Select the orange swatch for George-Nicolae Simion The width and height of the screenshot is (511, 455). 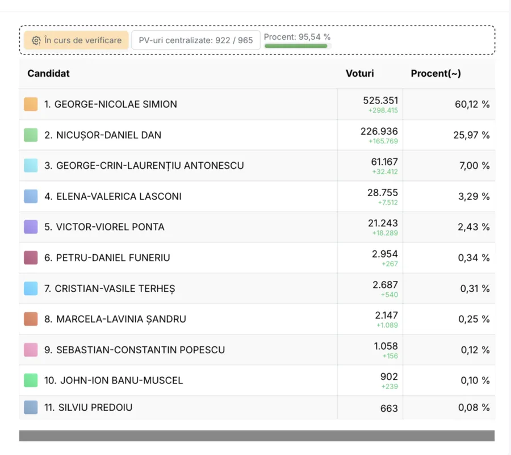coord(31,104)
